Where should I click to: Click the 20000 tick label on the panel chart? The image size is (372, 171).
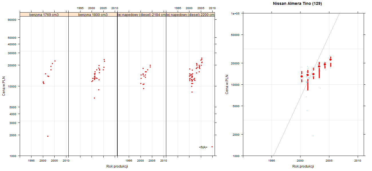pyautogui.click(x=13, y=65)
